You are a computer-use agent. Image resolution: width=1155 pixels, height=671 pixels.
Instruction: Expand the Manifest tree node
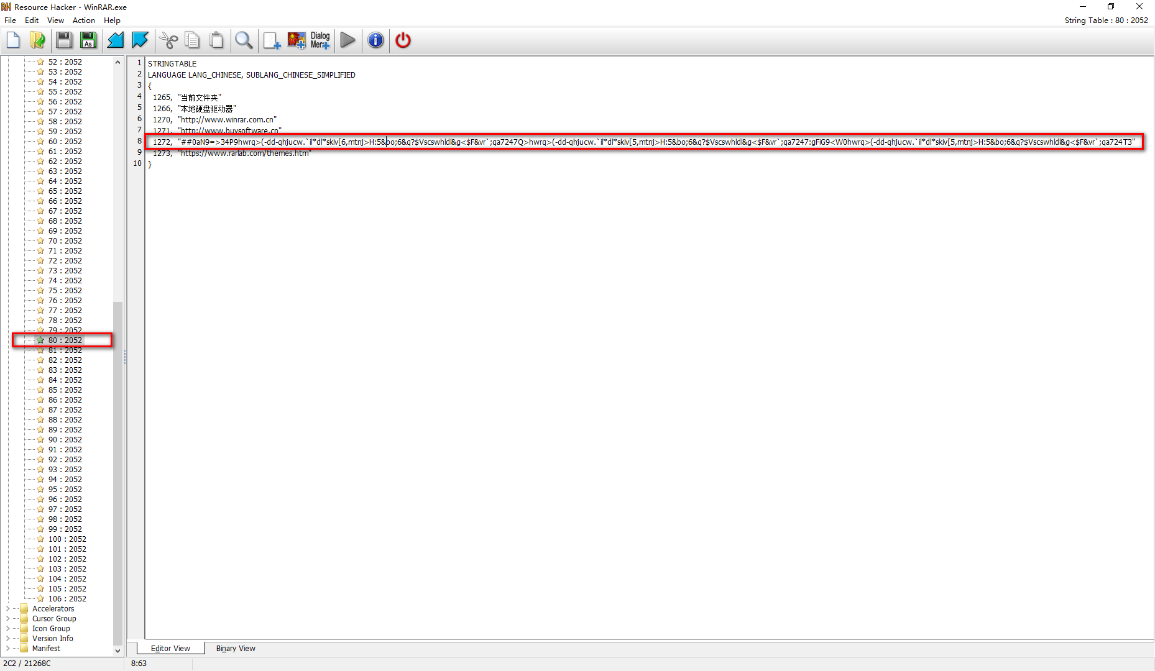pos(7,648)
